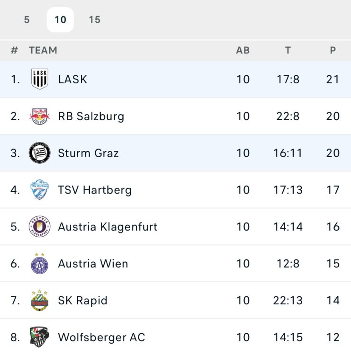Click the Wolfsberger AC 14:15 goals cell
351x355 pixels.
288,337
